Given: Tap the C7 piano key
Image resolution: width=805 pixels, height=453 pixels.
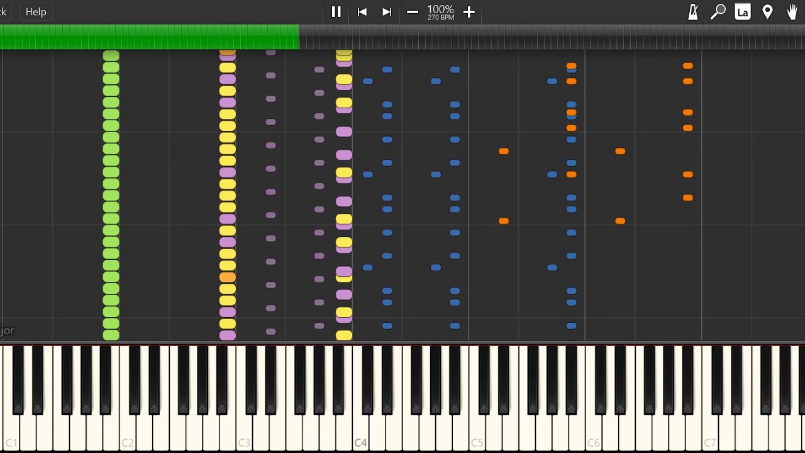Looking at the screenshot, I should pyautogui.click(x=709, y=434).
